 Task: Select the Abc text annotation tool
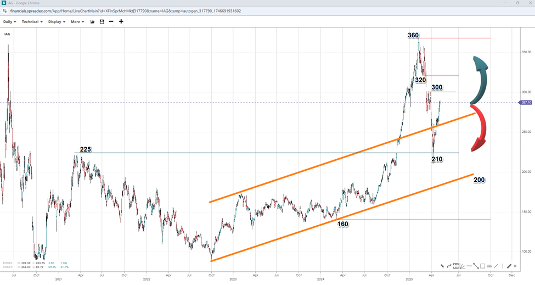(x=489, y=266)
